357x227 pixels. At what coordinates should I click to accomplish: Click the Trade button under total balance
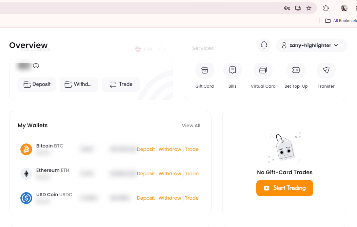(121, 84)
